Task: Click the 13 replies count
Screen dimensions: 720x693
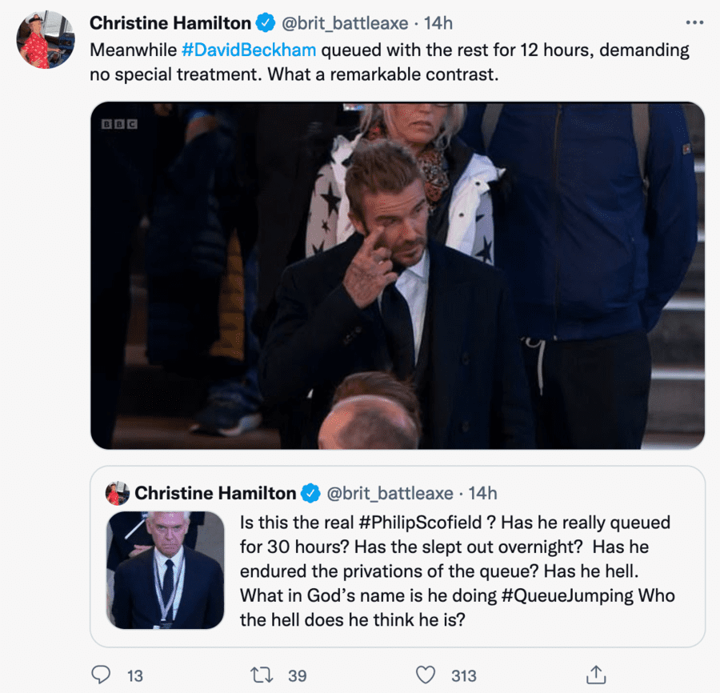Action: 135,676
